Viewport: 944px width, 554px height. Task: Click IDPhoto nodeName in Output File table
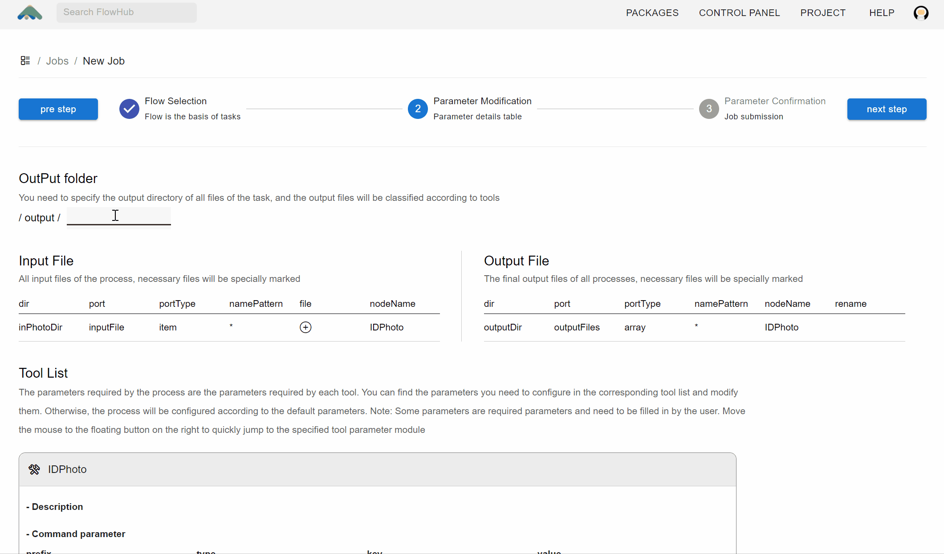click(781, 327)
